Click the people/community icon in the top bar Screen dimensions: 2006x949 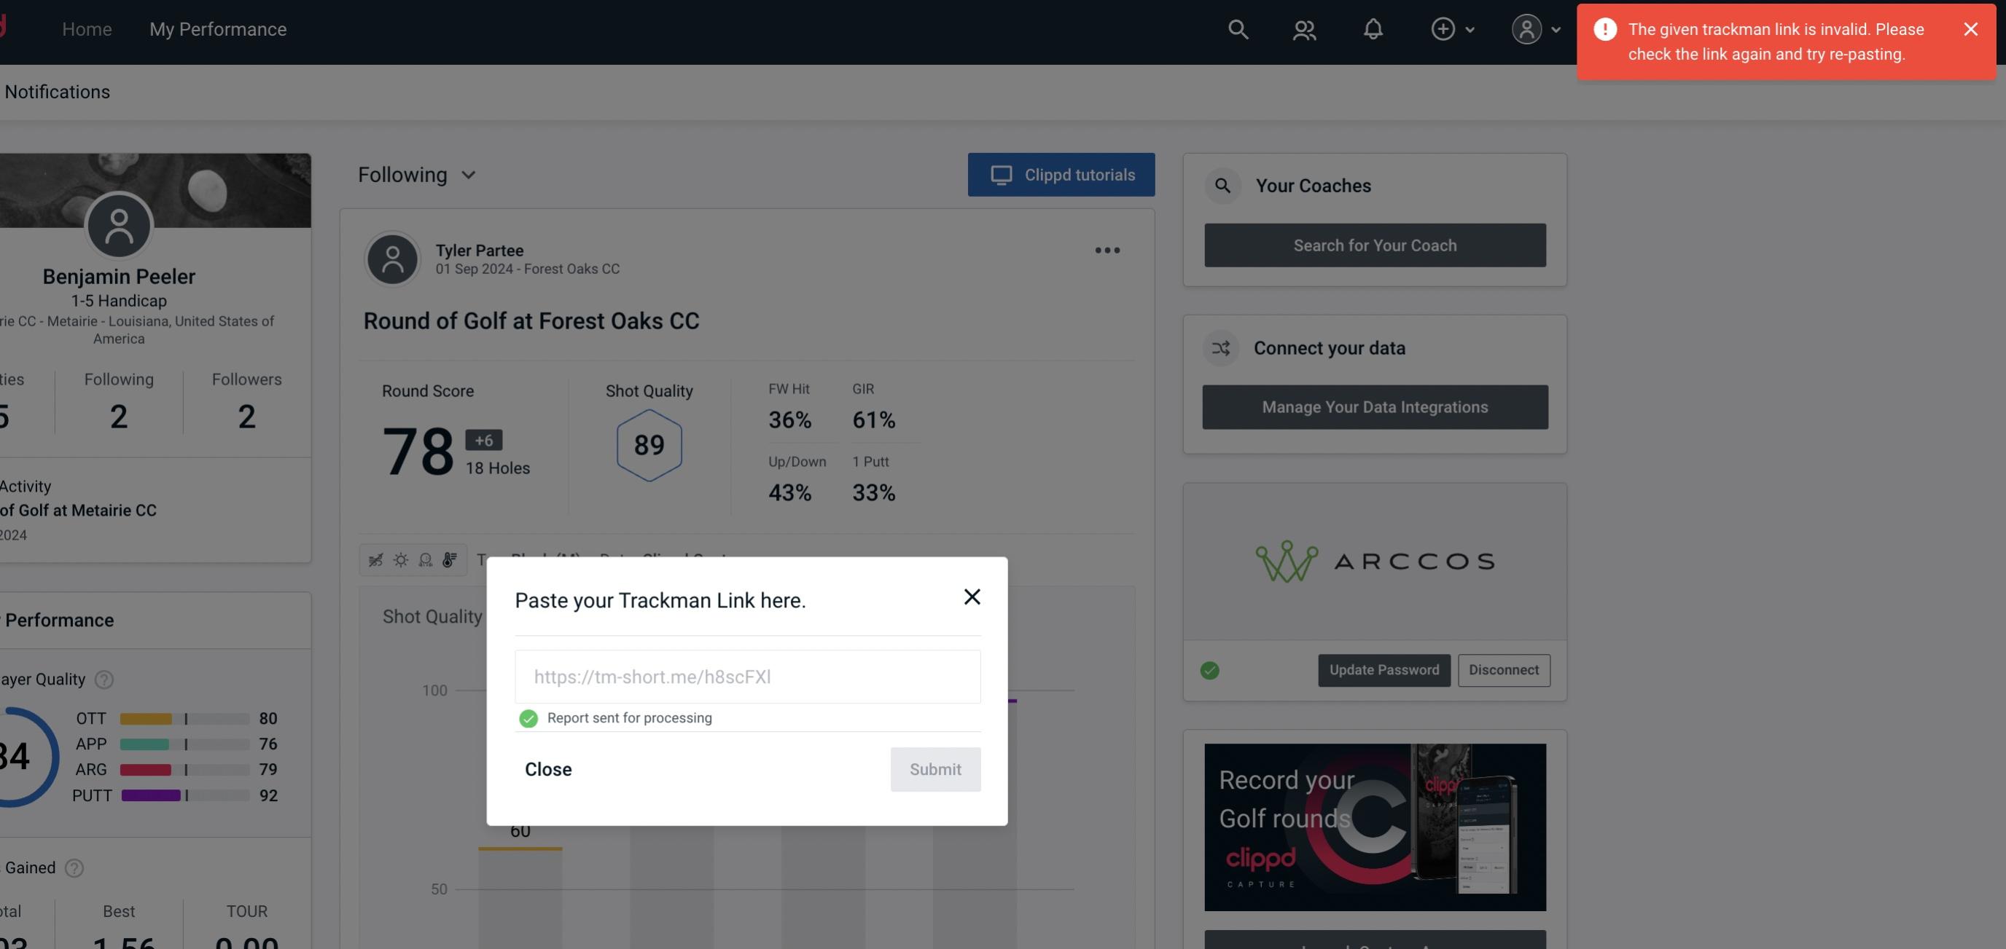[x=1303, y=28]
